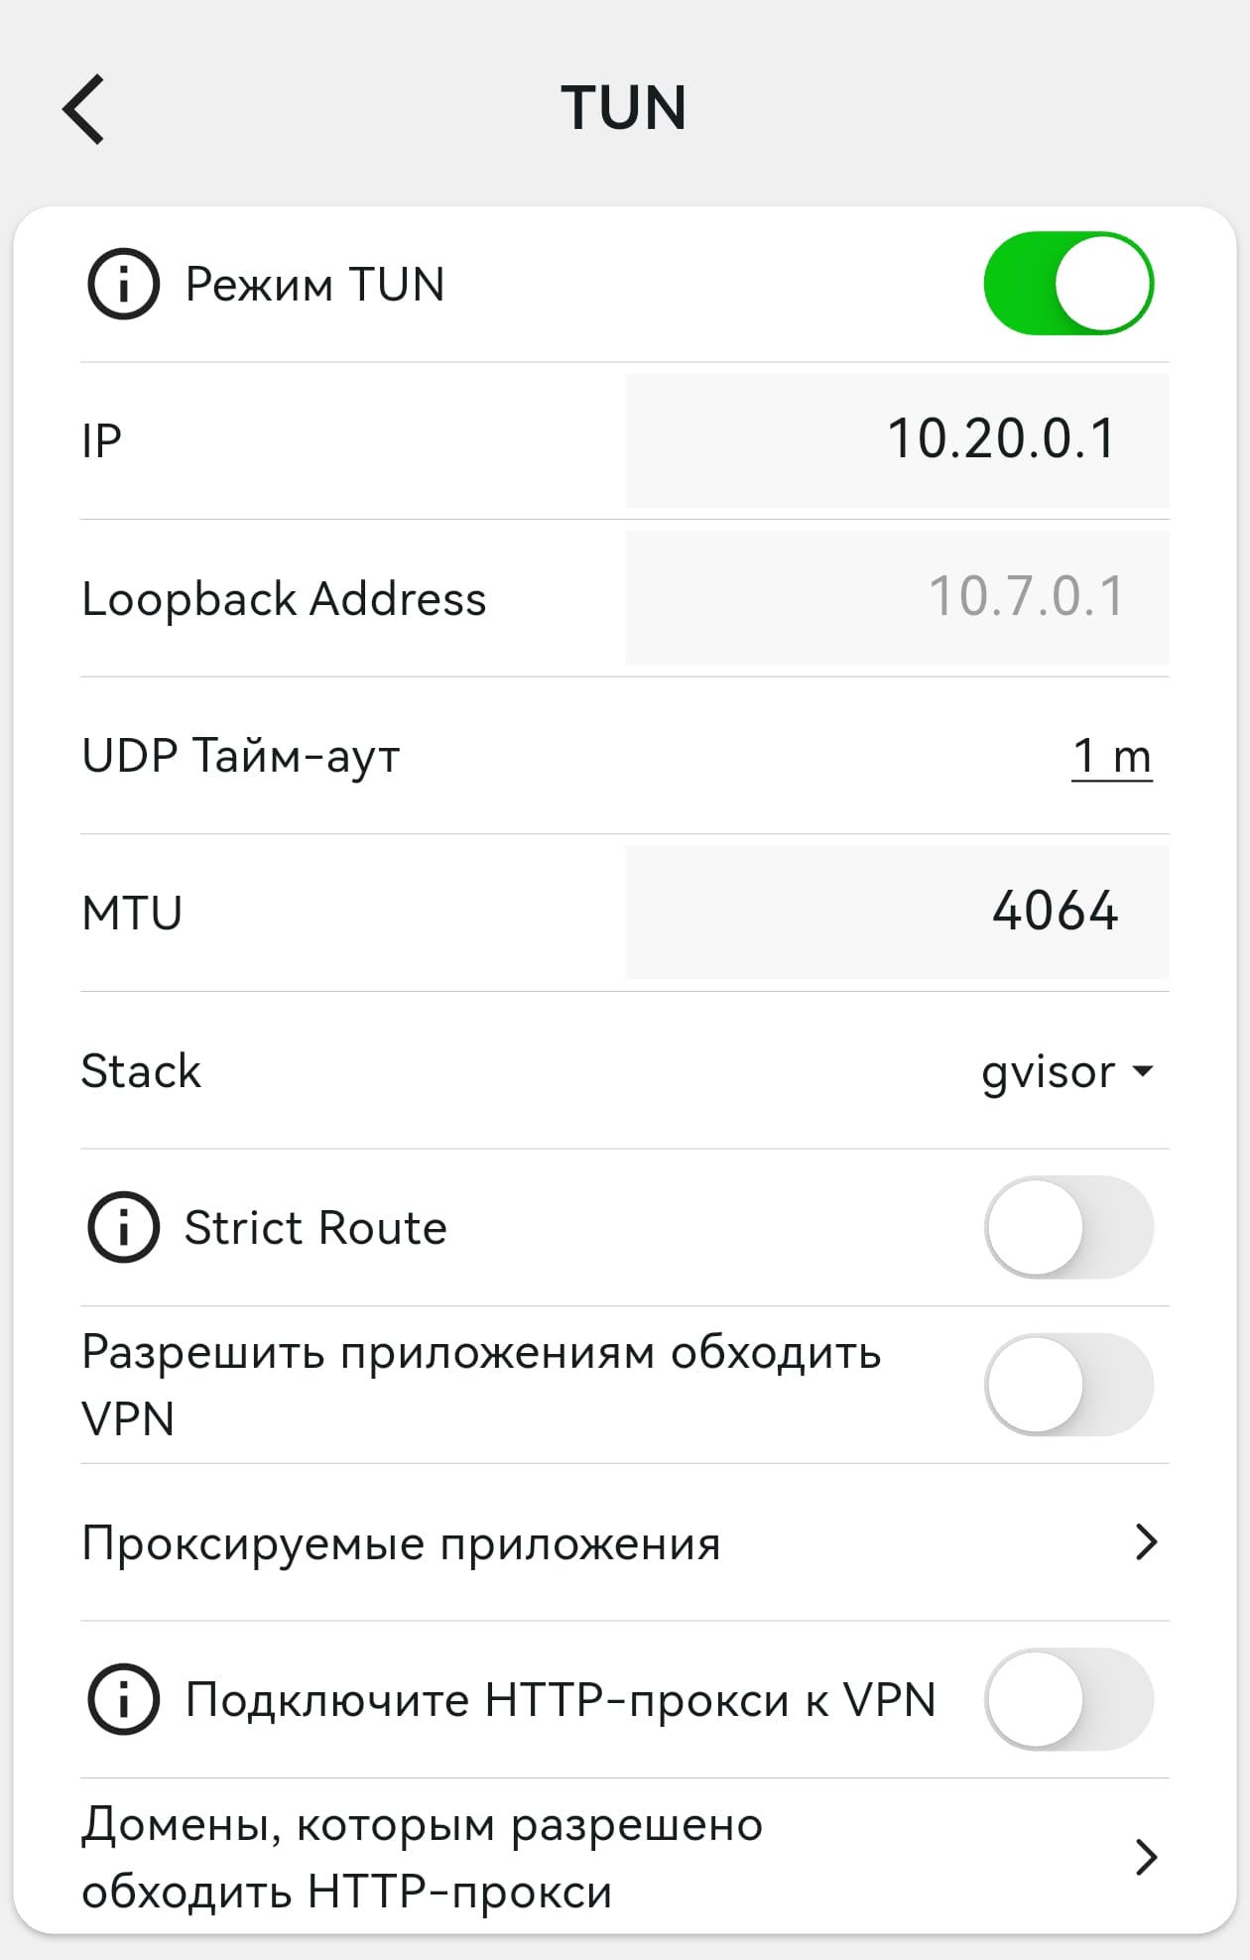This screenshot has height=1960, width=1250.
Task: Turn off the Режим TUN switch
Action: tap(1068, 284)
